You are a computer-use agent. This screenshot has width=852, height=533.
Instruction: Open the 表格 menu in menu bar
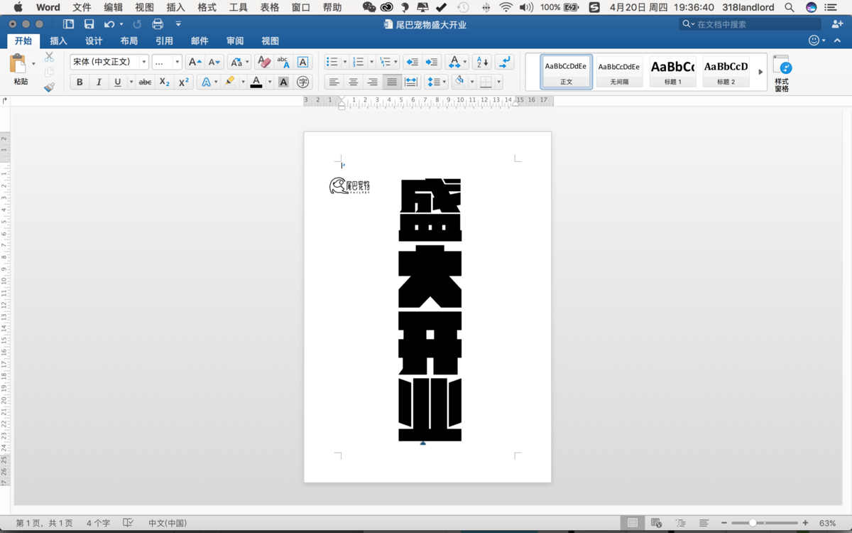click(x=270, y=7)
